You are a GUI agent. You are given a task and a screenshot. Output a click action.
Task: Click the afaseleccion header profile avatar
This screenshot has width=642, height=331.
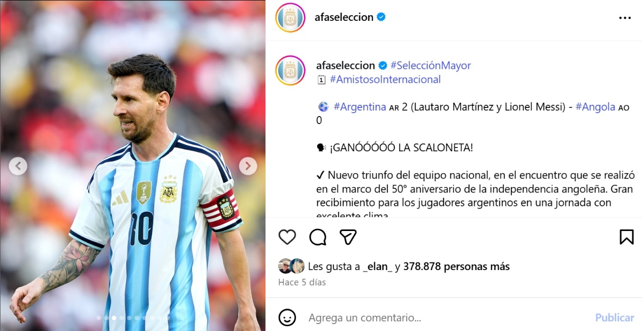tap(290, 18)
